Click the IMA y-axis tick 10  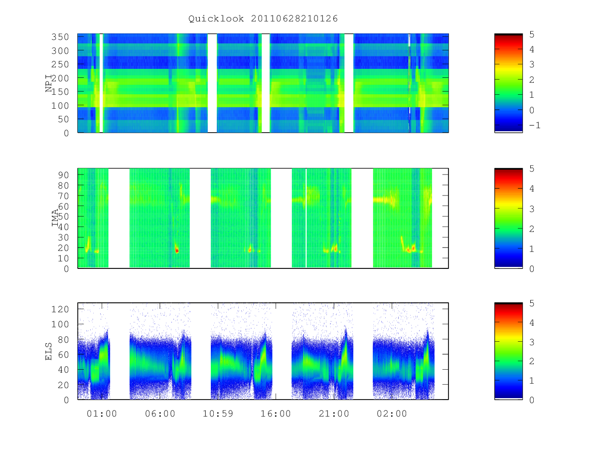tap(63, 258)
